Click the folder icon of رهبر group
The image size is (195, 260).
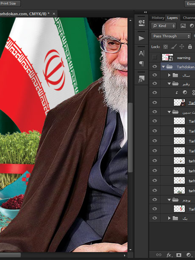coord(175,83)
